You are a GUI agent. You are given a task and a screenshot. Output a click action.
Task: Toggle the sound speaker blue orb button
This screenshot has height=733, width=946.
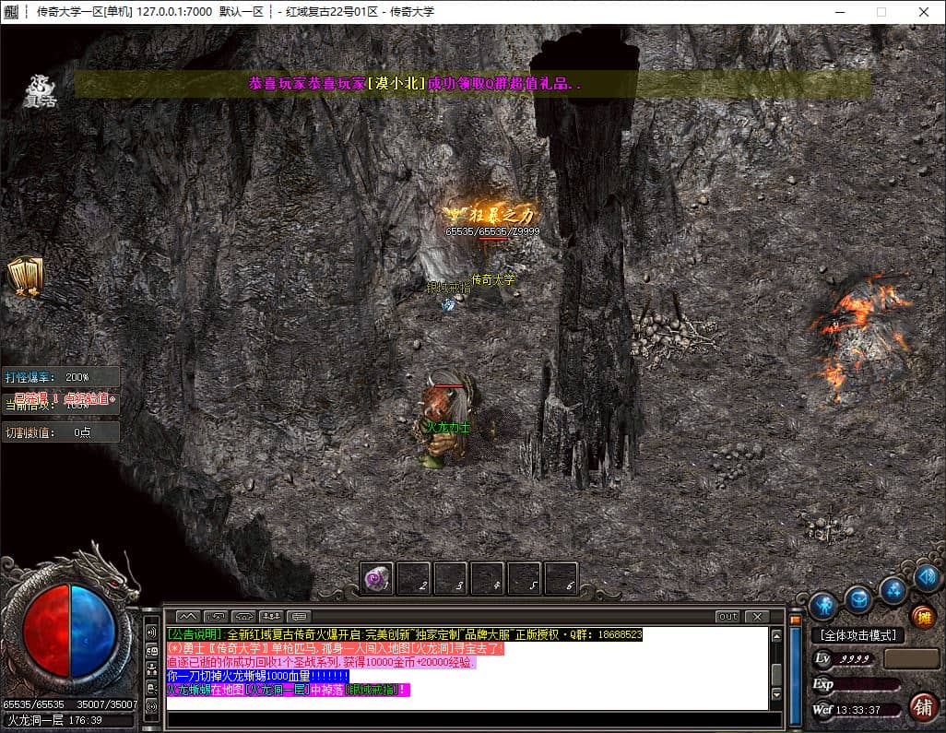point(928,577)
